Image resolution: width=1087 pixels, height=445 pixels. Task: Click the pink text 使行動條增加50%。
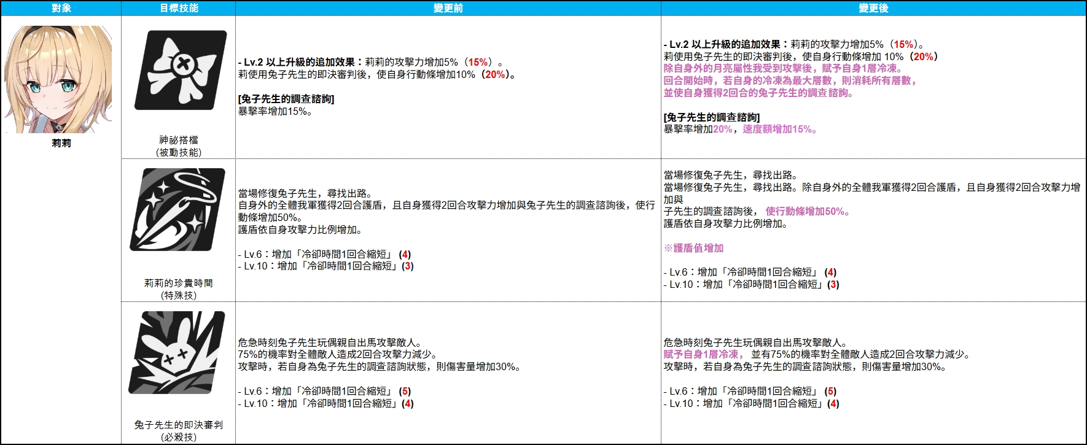pyautogui.click(x=808, y=211)
